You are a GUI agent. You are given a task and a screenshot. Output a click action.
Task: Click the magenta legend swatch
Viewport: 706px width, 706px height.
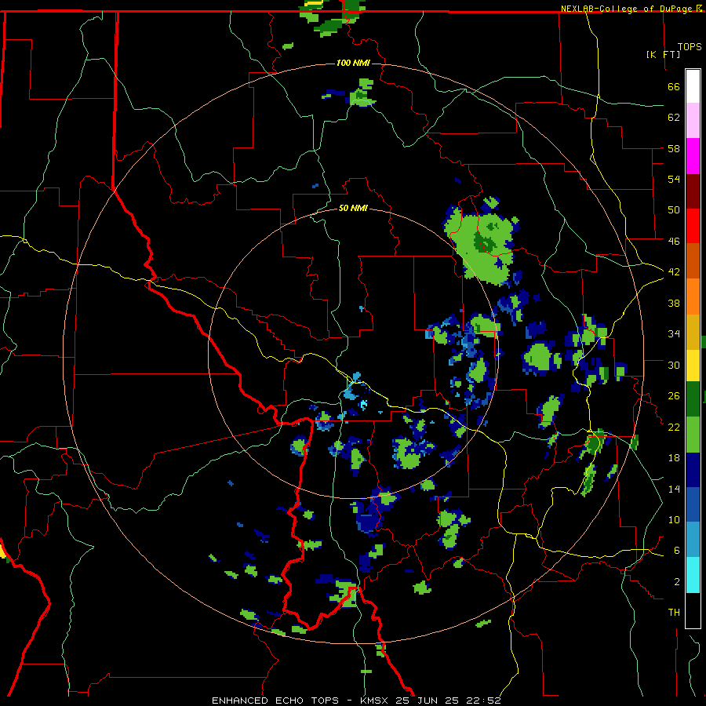693,156
